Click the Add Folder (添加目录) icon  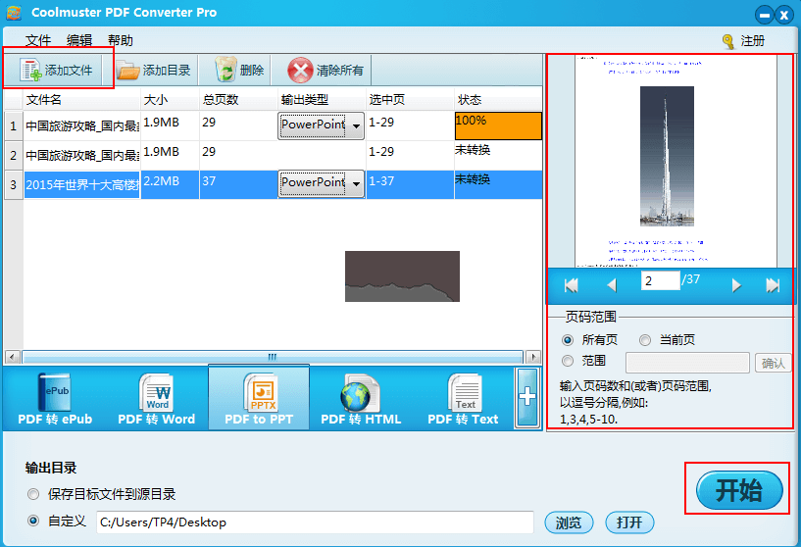[x=127, y=70]
